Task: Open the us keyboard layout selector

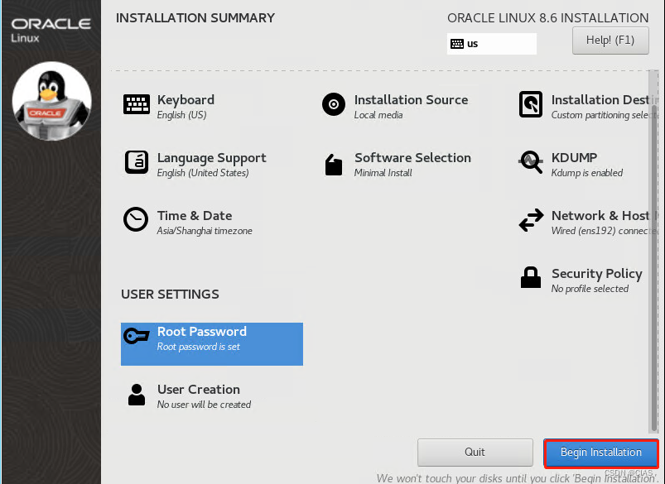Action: pos(491,44)
